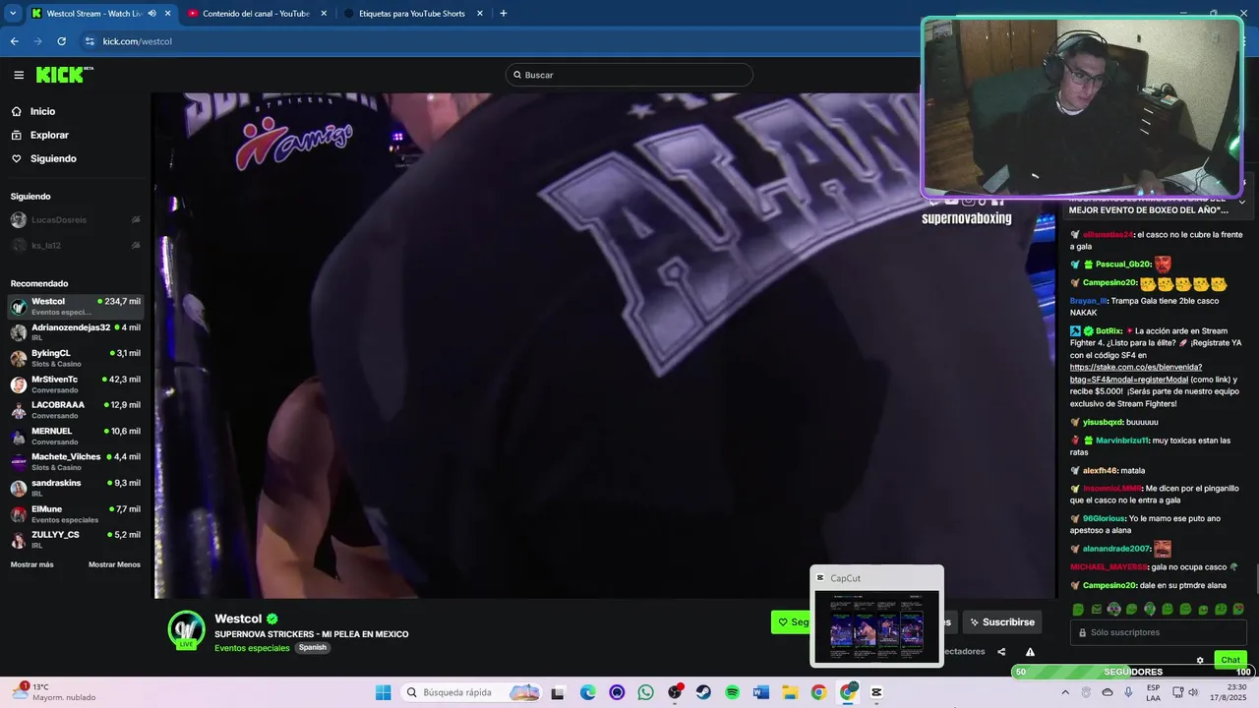Click the browser back arrow
This screenshot has width=1259, height=708.
click(x=14, y=41)
